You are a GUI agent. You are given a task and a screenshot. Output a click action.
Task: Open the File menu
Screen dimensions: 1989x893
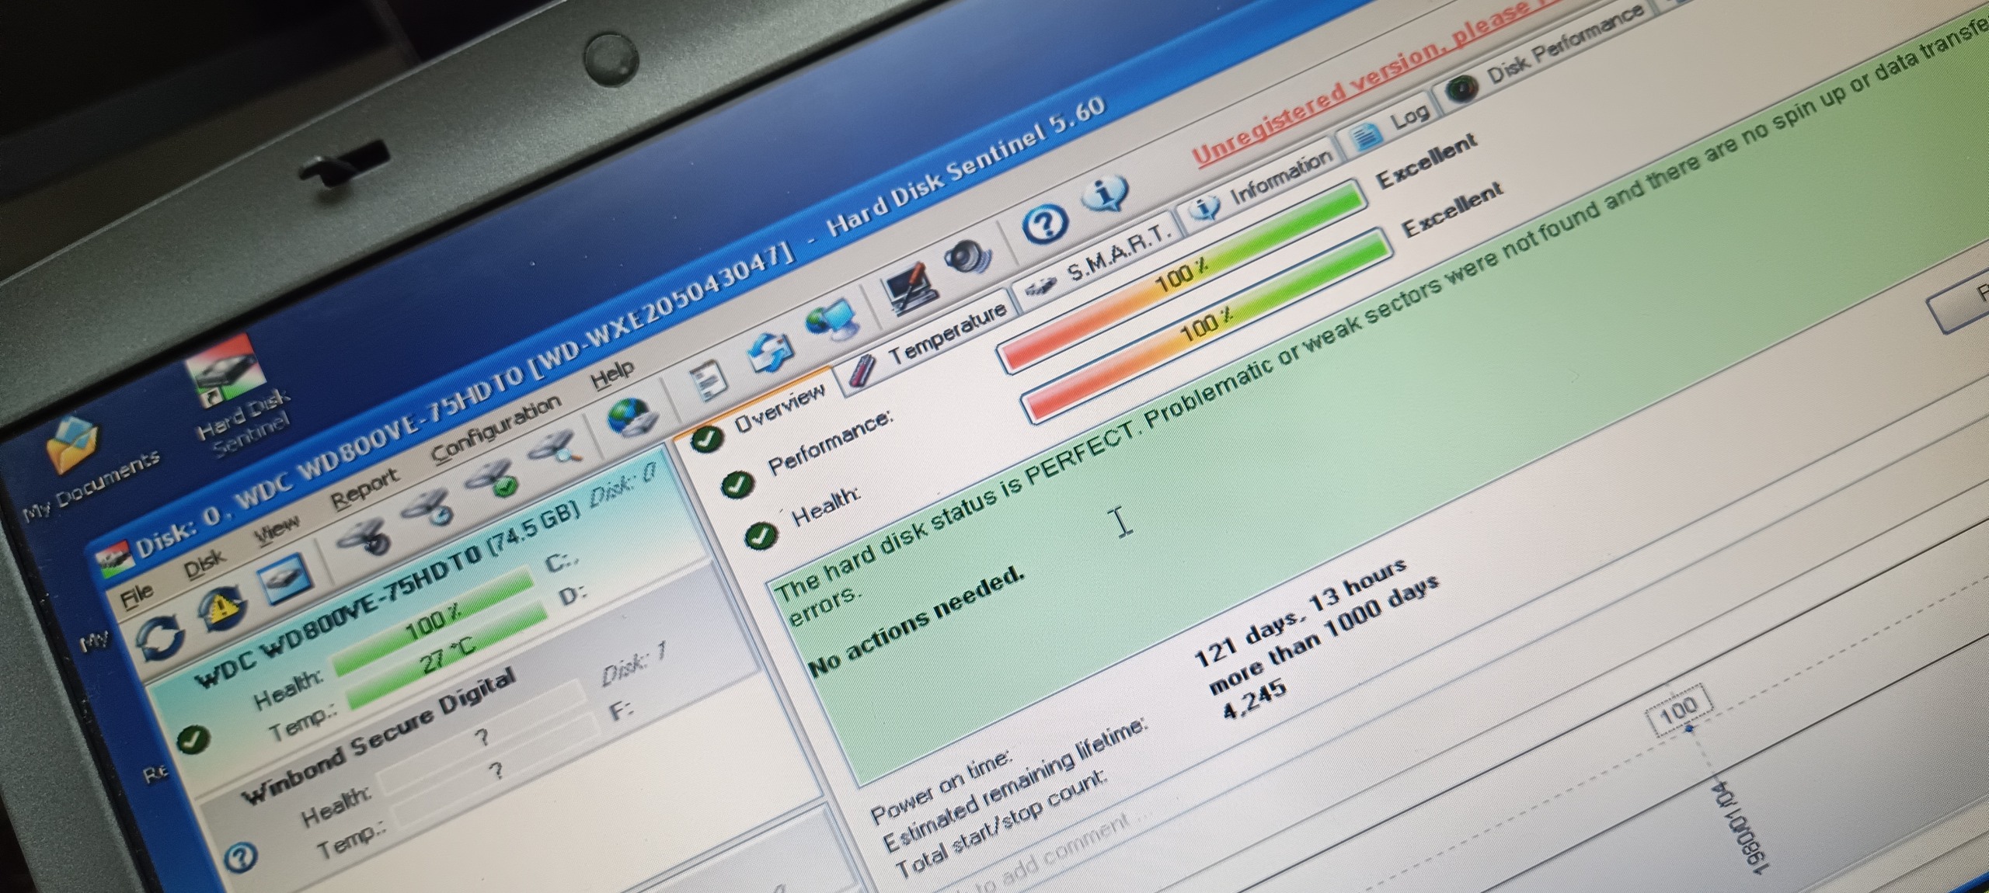[x=137, y=596]
